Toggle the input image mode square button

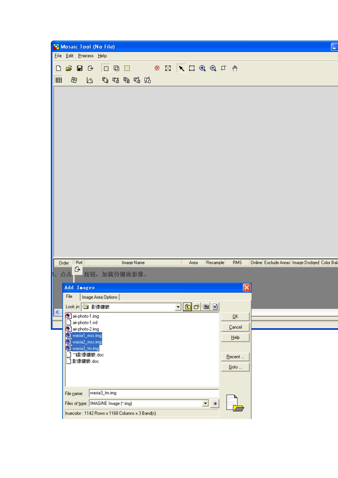pos(106,68)
